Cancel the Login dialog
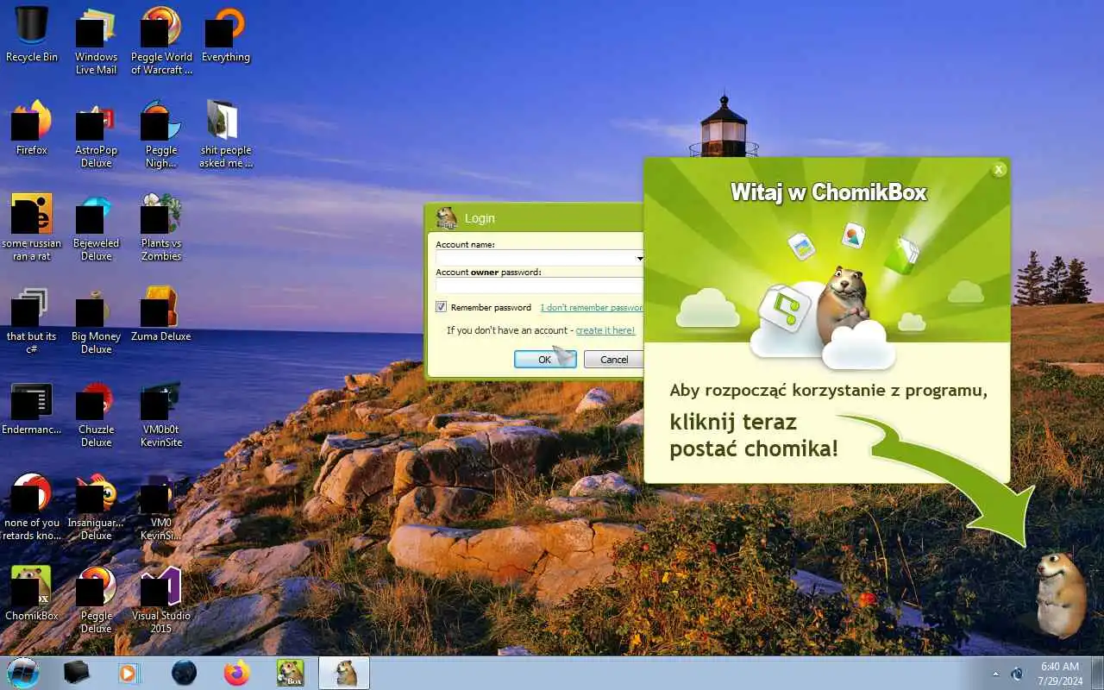 [614, 360]
